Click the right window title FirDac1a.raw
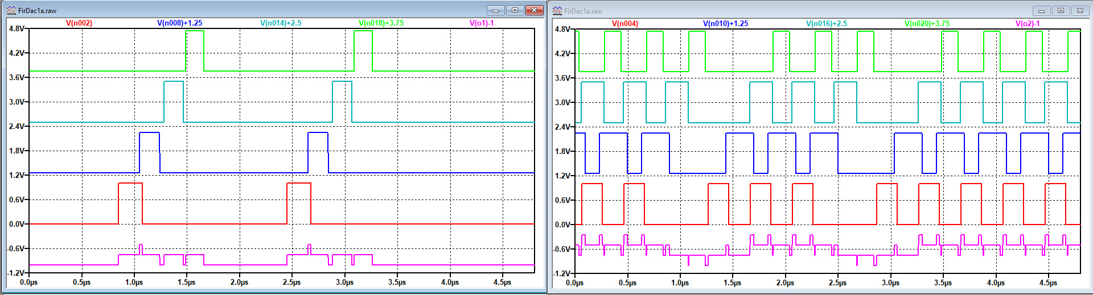This screenshot has width=1093, height=295. pyautogui.click(x=583, y=11)
